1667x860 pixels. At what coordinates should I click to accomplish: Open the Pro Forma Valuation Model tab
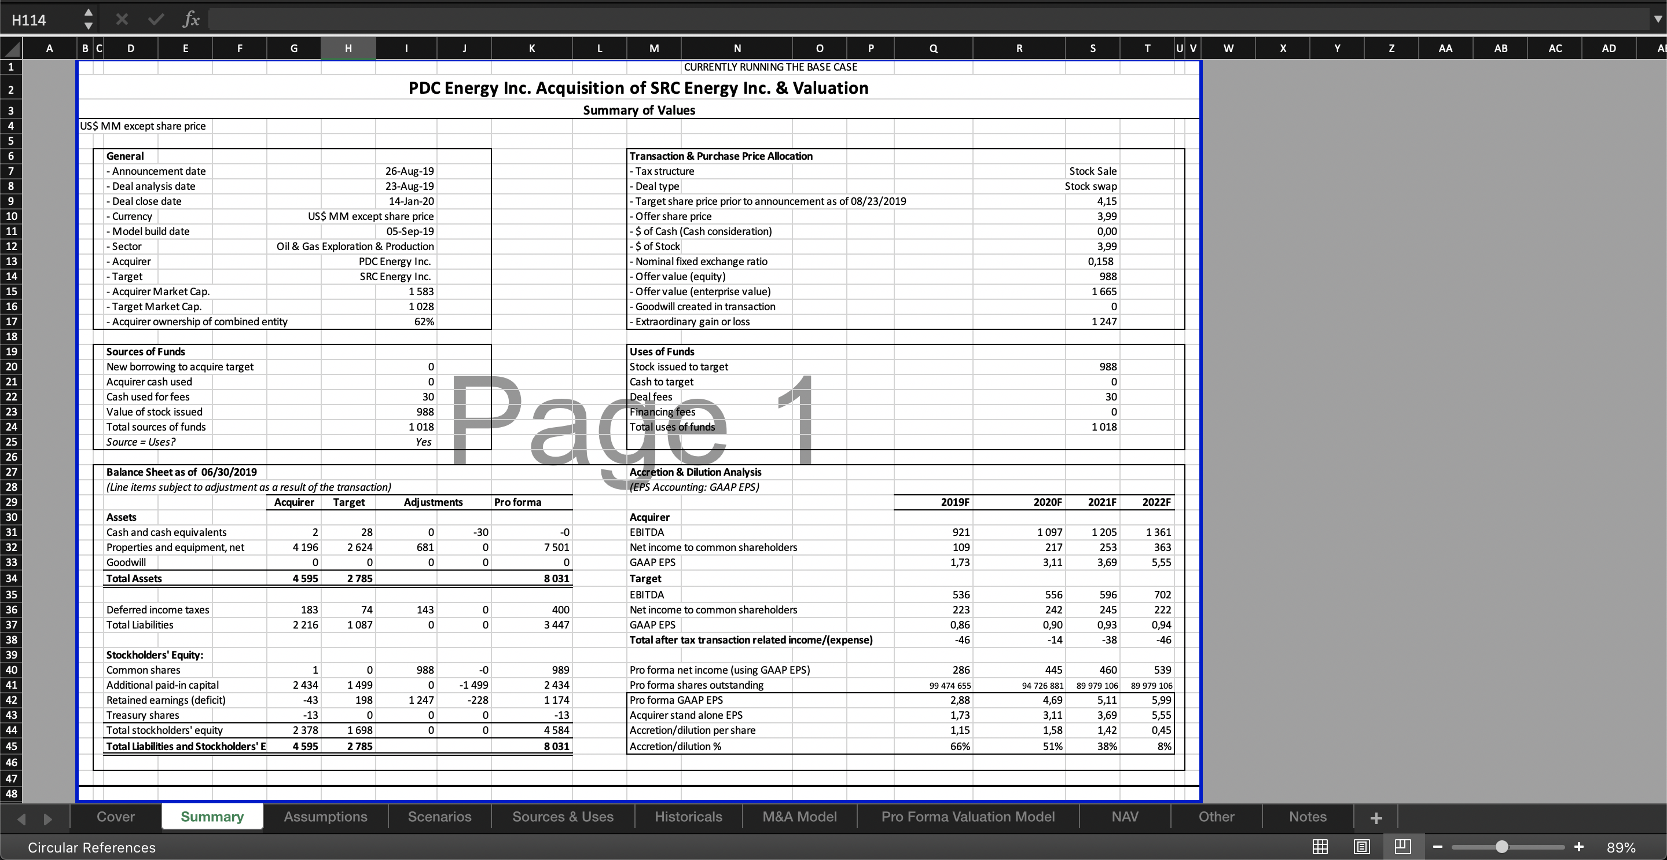point(968,817)
